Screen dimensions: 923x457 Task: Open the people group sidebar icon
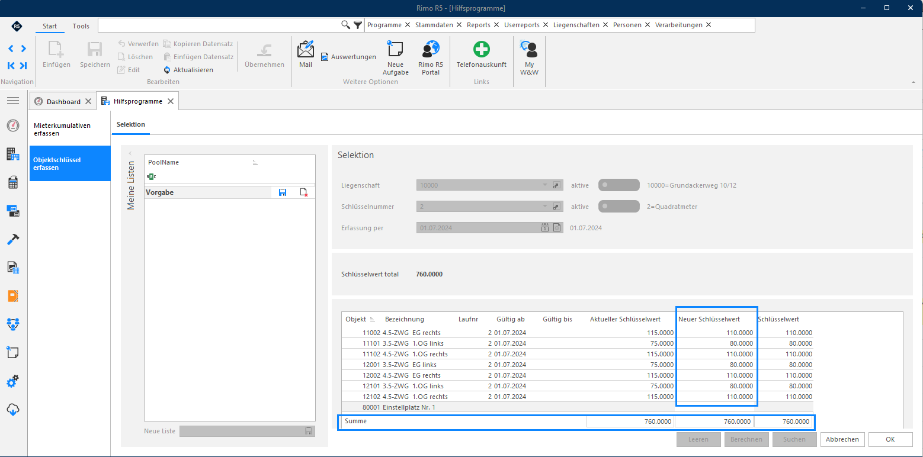pos(13,324)
